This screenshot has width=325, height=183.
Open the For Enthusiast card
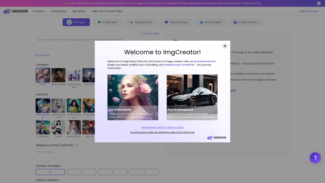pos(133,97)
